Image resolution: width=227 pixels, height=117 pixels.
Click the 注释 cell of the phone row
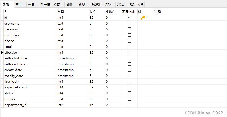tap(190, 41)
